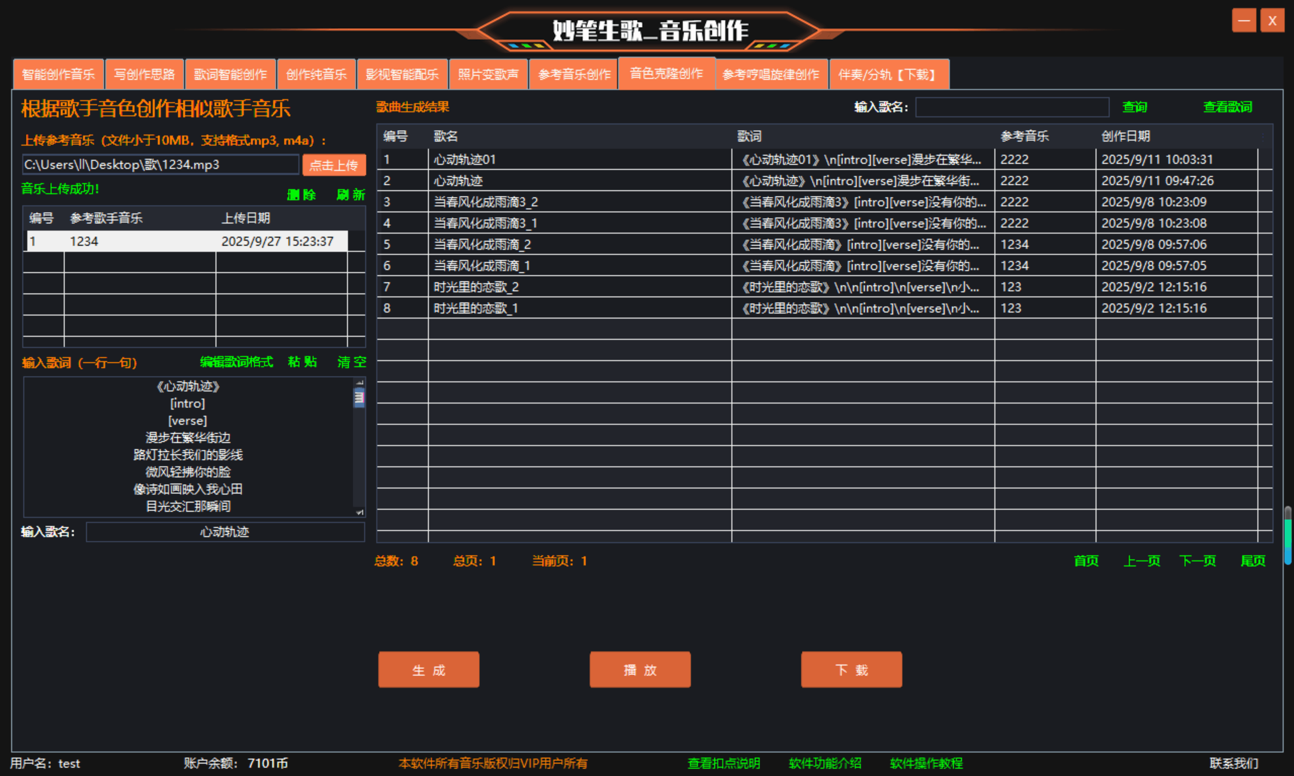1294x776 pixels.
Task: Click 清空 to clear lyrics
Action: tap(351, 362)
